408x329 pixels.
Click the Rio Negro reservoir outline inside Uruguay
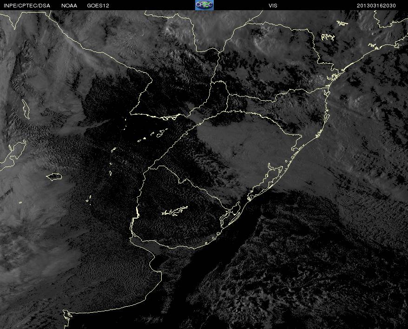coord(175,211)
